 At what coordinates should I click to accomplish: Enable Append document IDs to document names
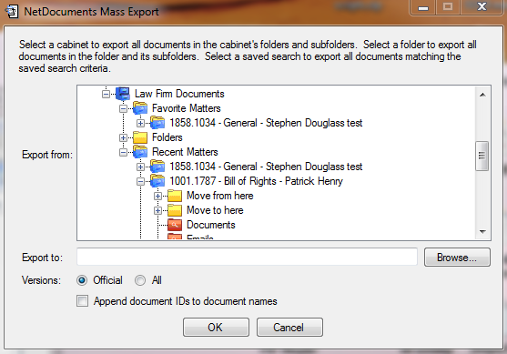click(x=82, y=301)
